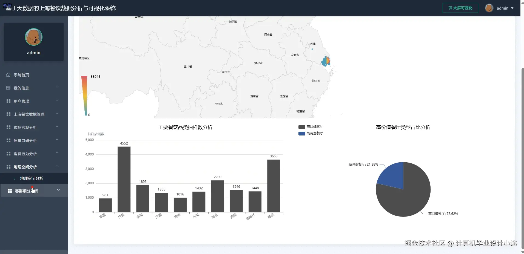Expand the 客群细分分析 submenu arrow
Screen dimensions: 524x254
[58, 190]
